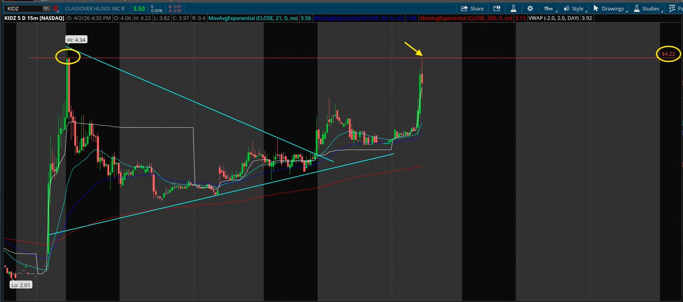Open the symbol selector dropdown arrow
Viewport: 683px width, 302px height.
[45, 9]
